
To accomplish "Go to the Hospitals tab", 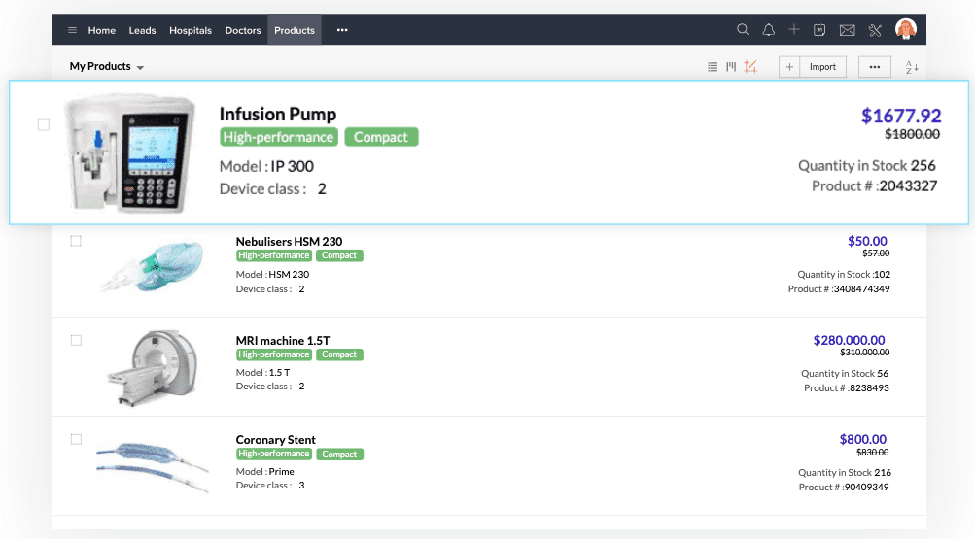I will pos(191,30).
